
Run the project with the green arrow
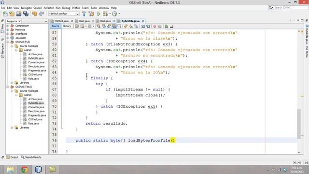(98, 14)
